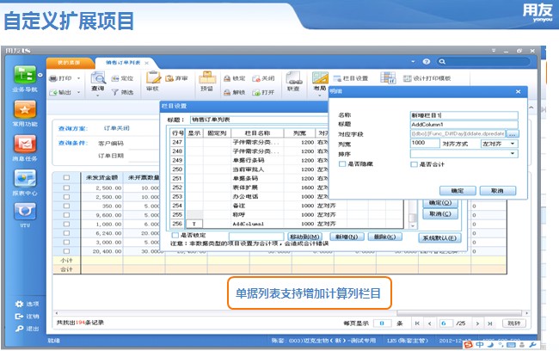This screenshot has height=351, width=559.
Task: Tick the select-all checkbox in list header
Action: tap(66, 177)
